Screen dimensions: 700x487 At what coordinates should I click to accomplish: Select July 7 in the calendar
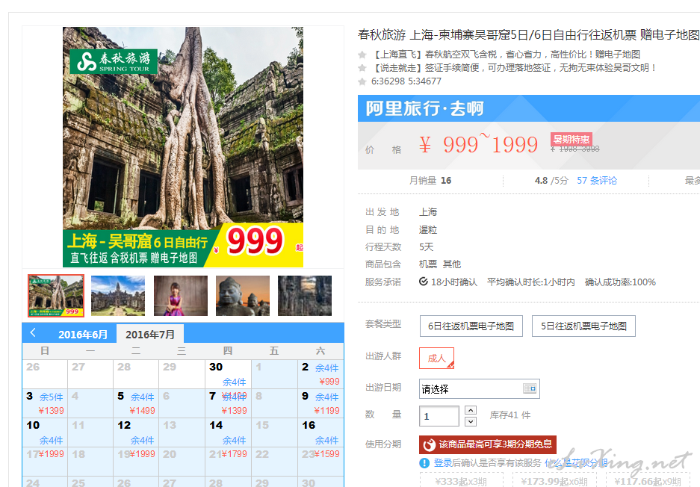click(x=228, y=403)
